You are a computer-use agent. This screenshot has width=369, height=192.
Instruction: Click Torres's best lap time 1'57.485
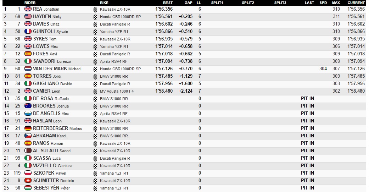pyautogui.click(x=164, y=76)
